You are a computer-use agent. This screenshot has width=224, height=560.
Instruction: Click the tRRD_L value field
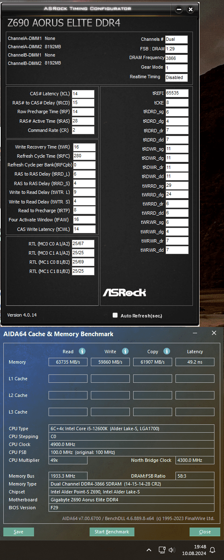click(x=84, y=174)
